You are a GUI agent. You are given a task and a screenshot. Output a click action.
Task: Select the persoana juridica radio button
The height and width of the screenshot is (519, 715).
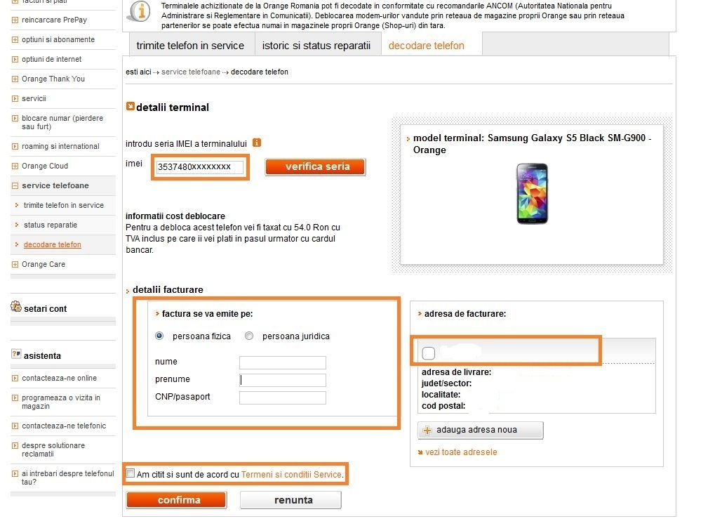point(249,336)
